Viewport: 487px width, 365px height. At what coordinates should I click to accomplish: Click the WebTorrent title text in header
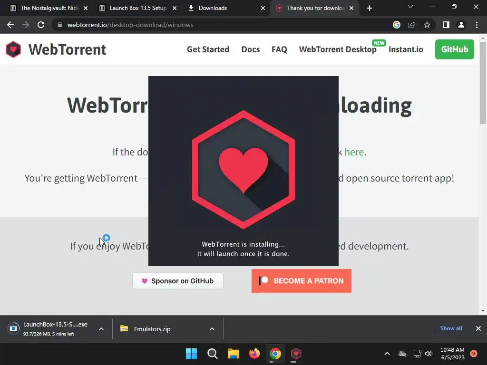click(67, 49)
